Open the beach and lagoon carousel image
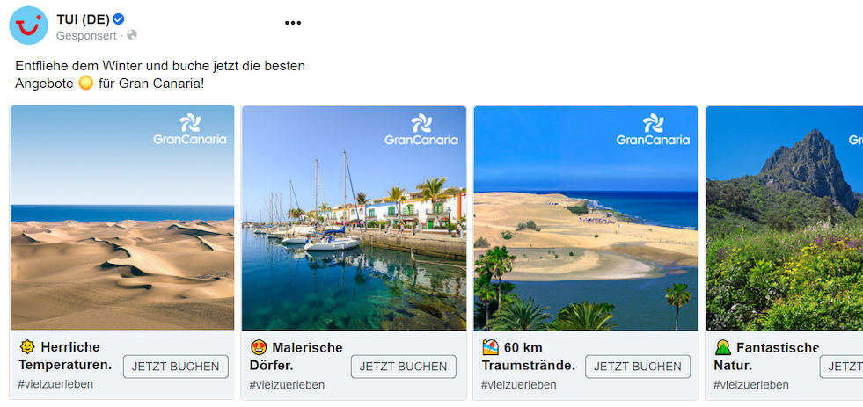The height and width of the screenshot is (407, 863). point(586,218)
